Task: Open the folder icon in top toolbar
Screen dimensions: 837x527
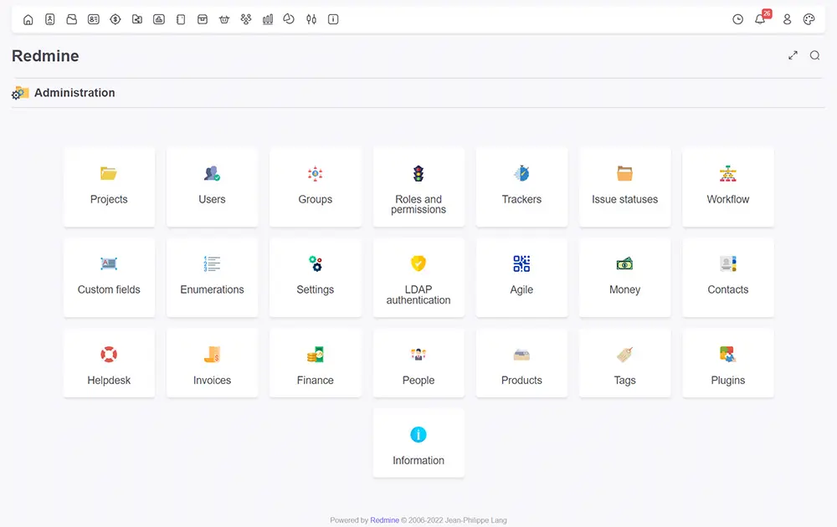Action: [71, 20]
